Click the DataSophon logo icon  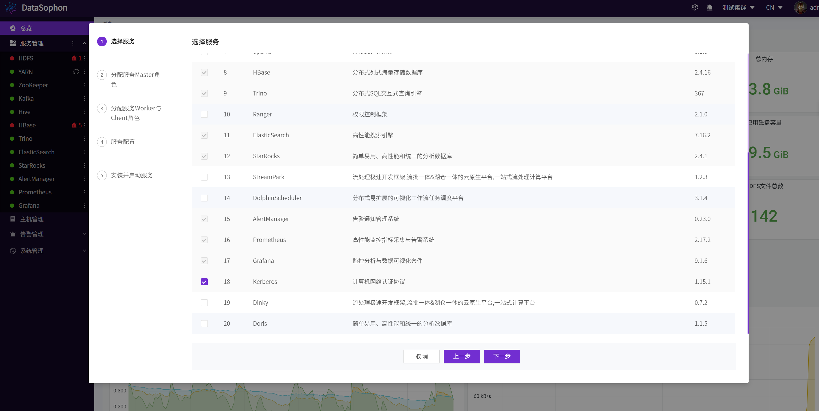pos(11,7)
